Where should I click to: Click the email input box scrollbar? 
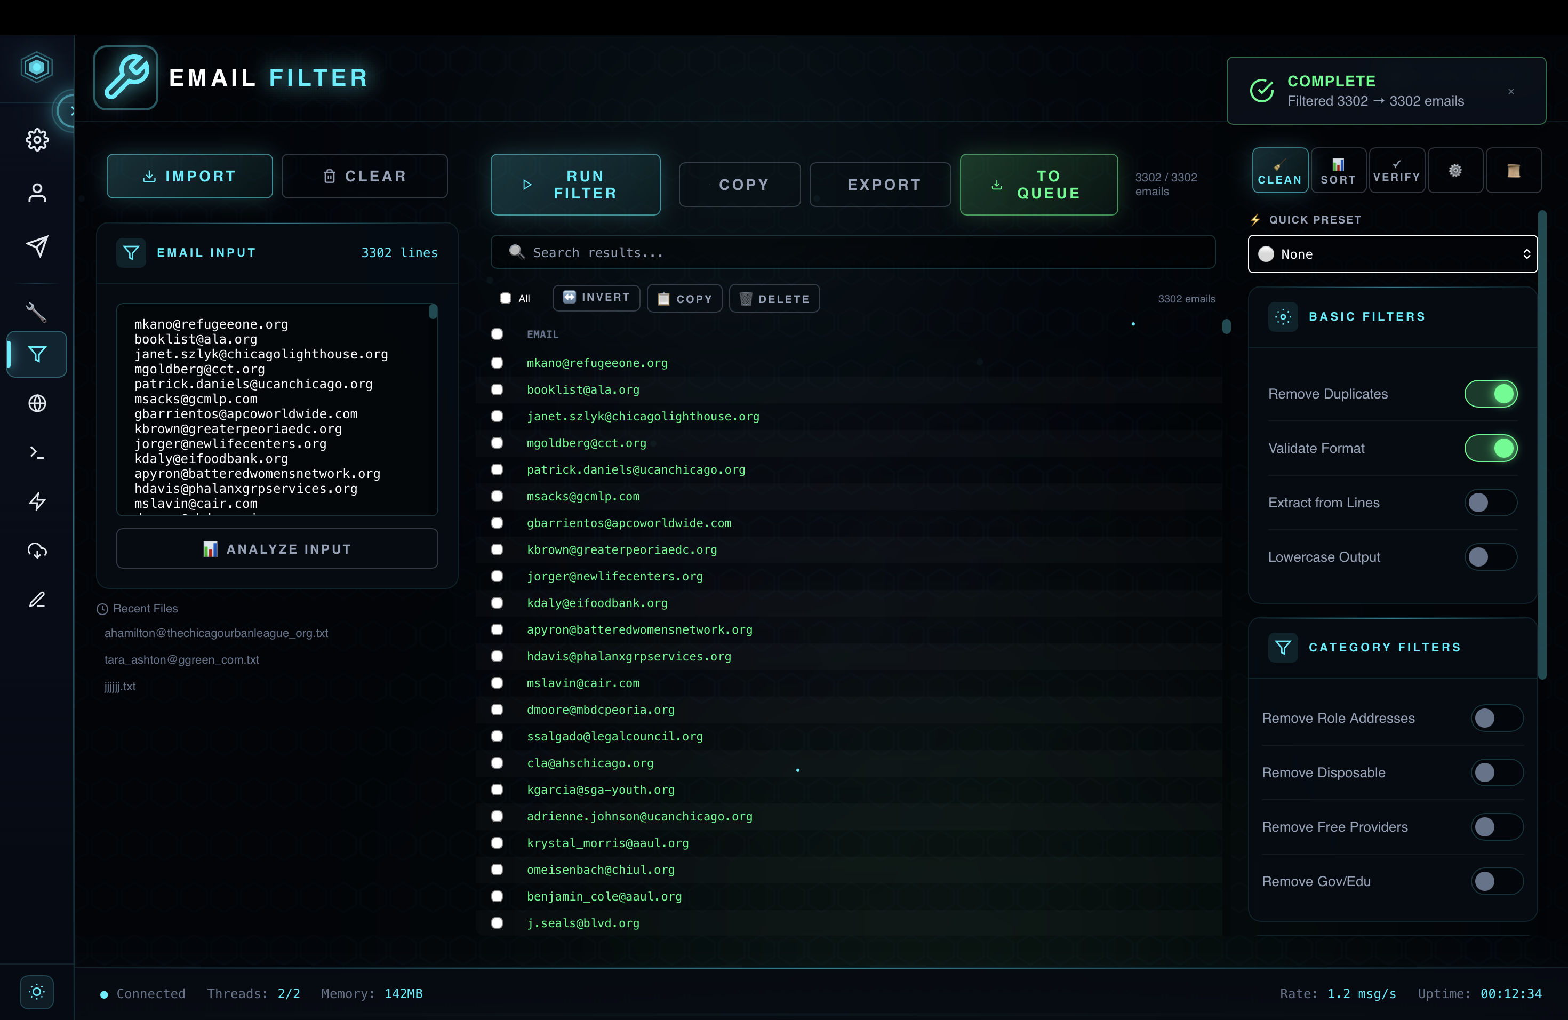pos(433,312)
